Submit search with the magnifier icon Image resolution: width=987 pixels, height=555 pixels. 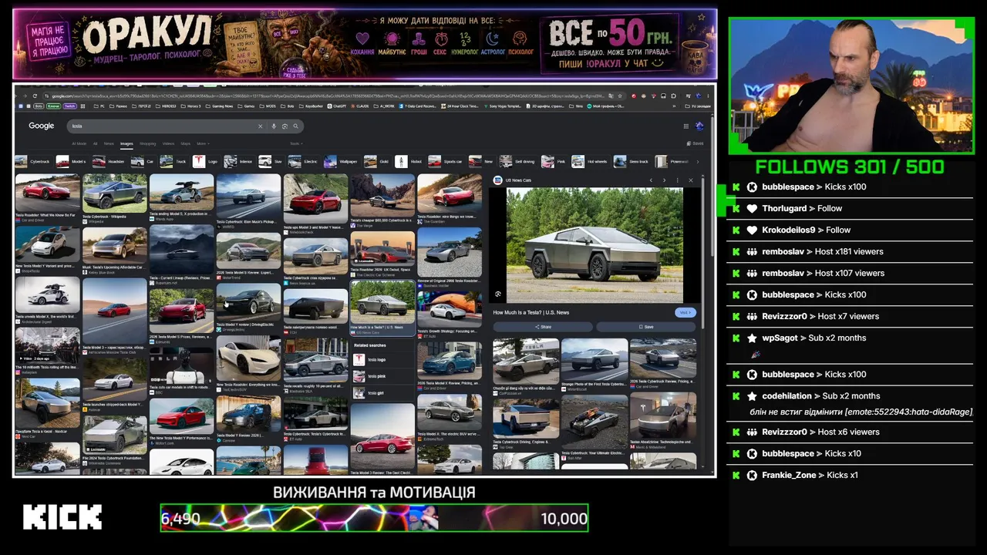[x=295, y=126]
